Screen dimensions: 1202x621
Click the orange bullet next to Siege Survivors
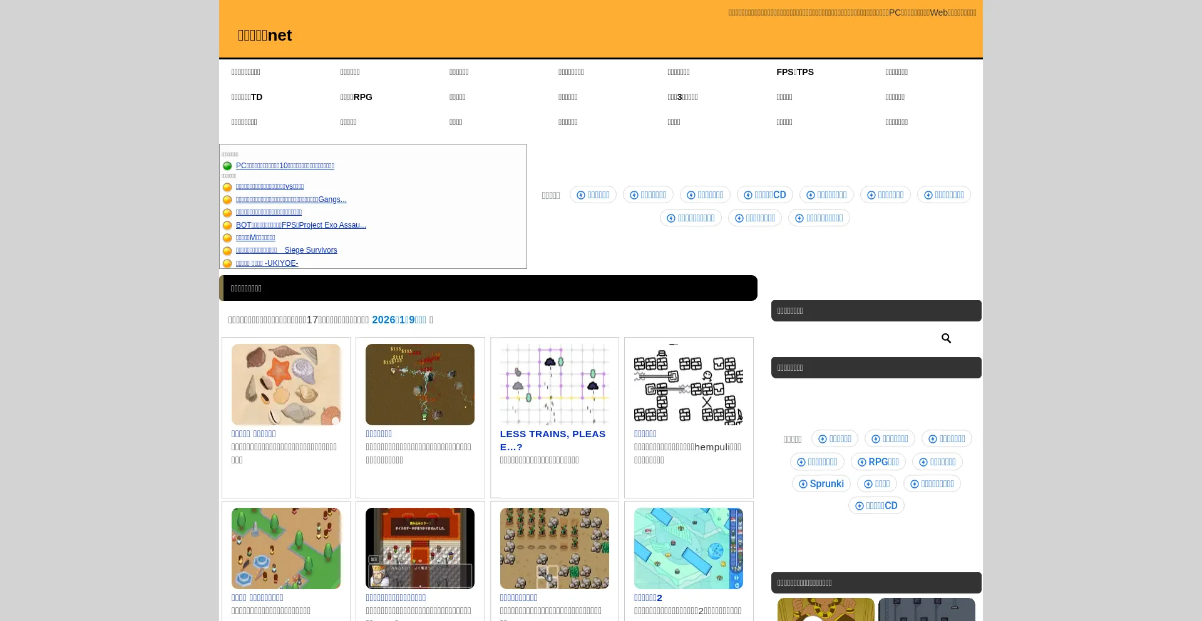(227, 251)
